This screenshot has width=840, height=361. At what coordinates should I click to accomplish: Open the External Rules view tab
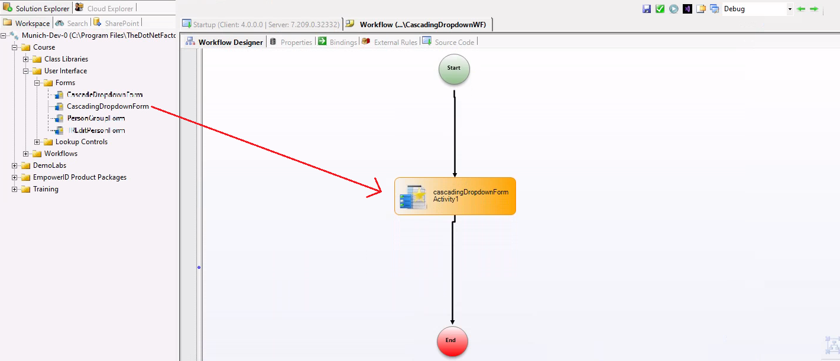click(390, 42)
